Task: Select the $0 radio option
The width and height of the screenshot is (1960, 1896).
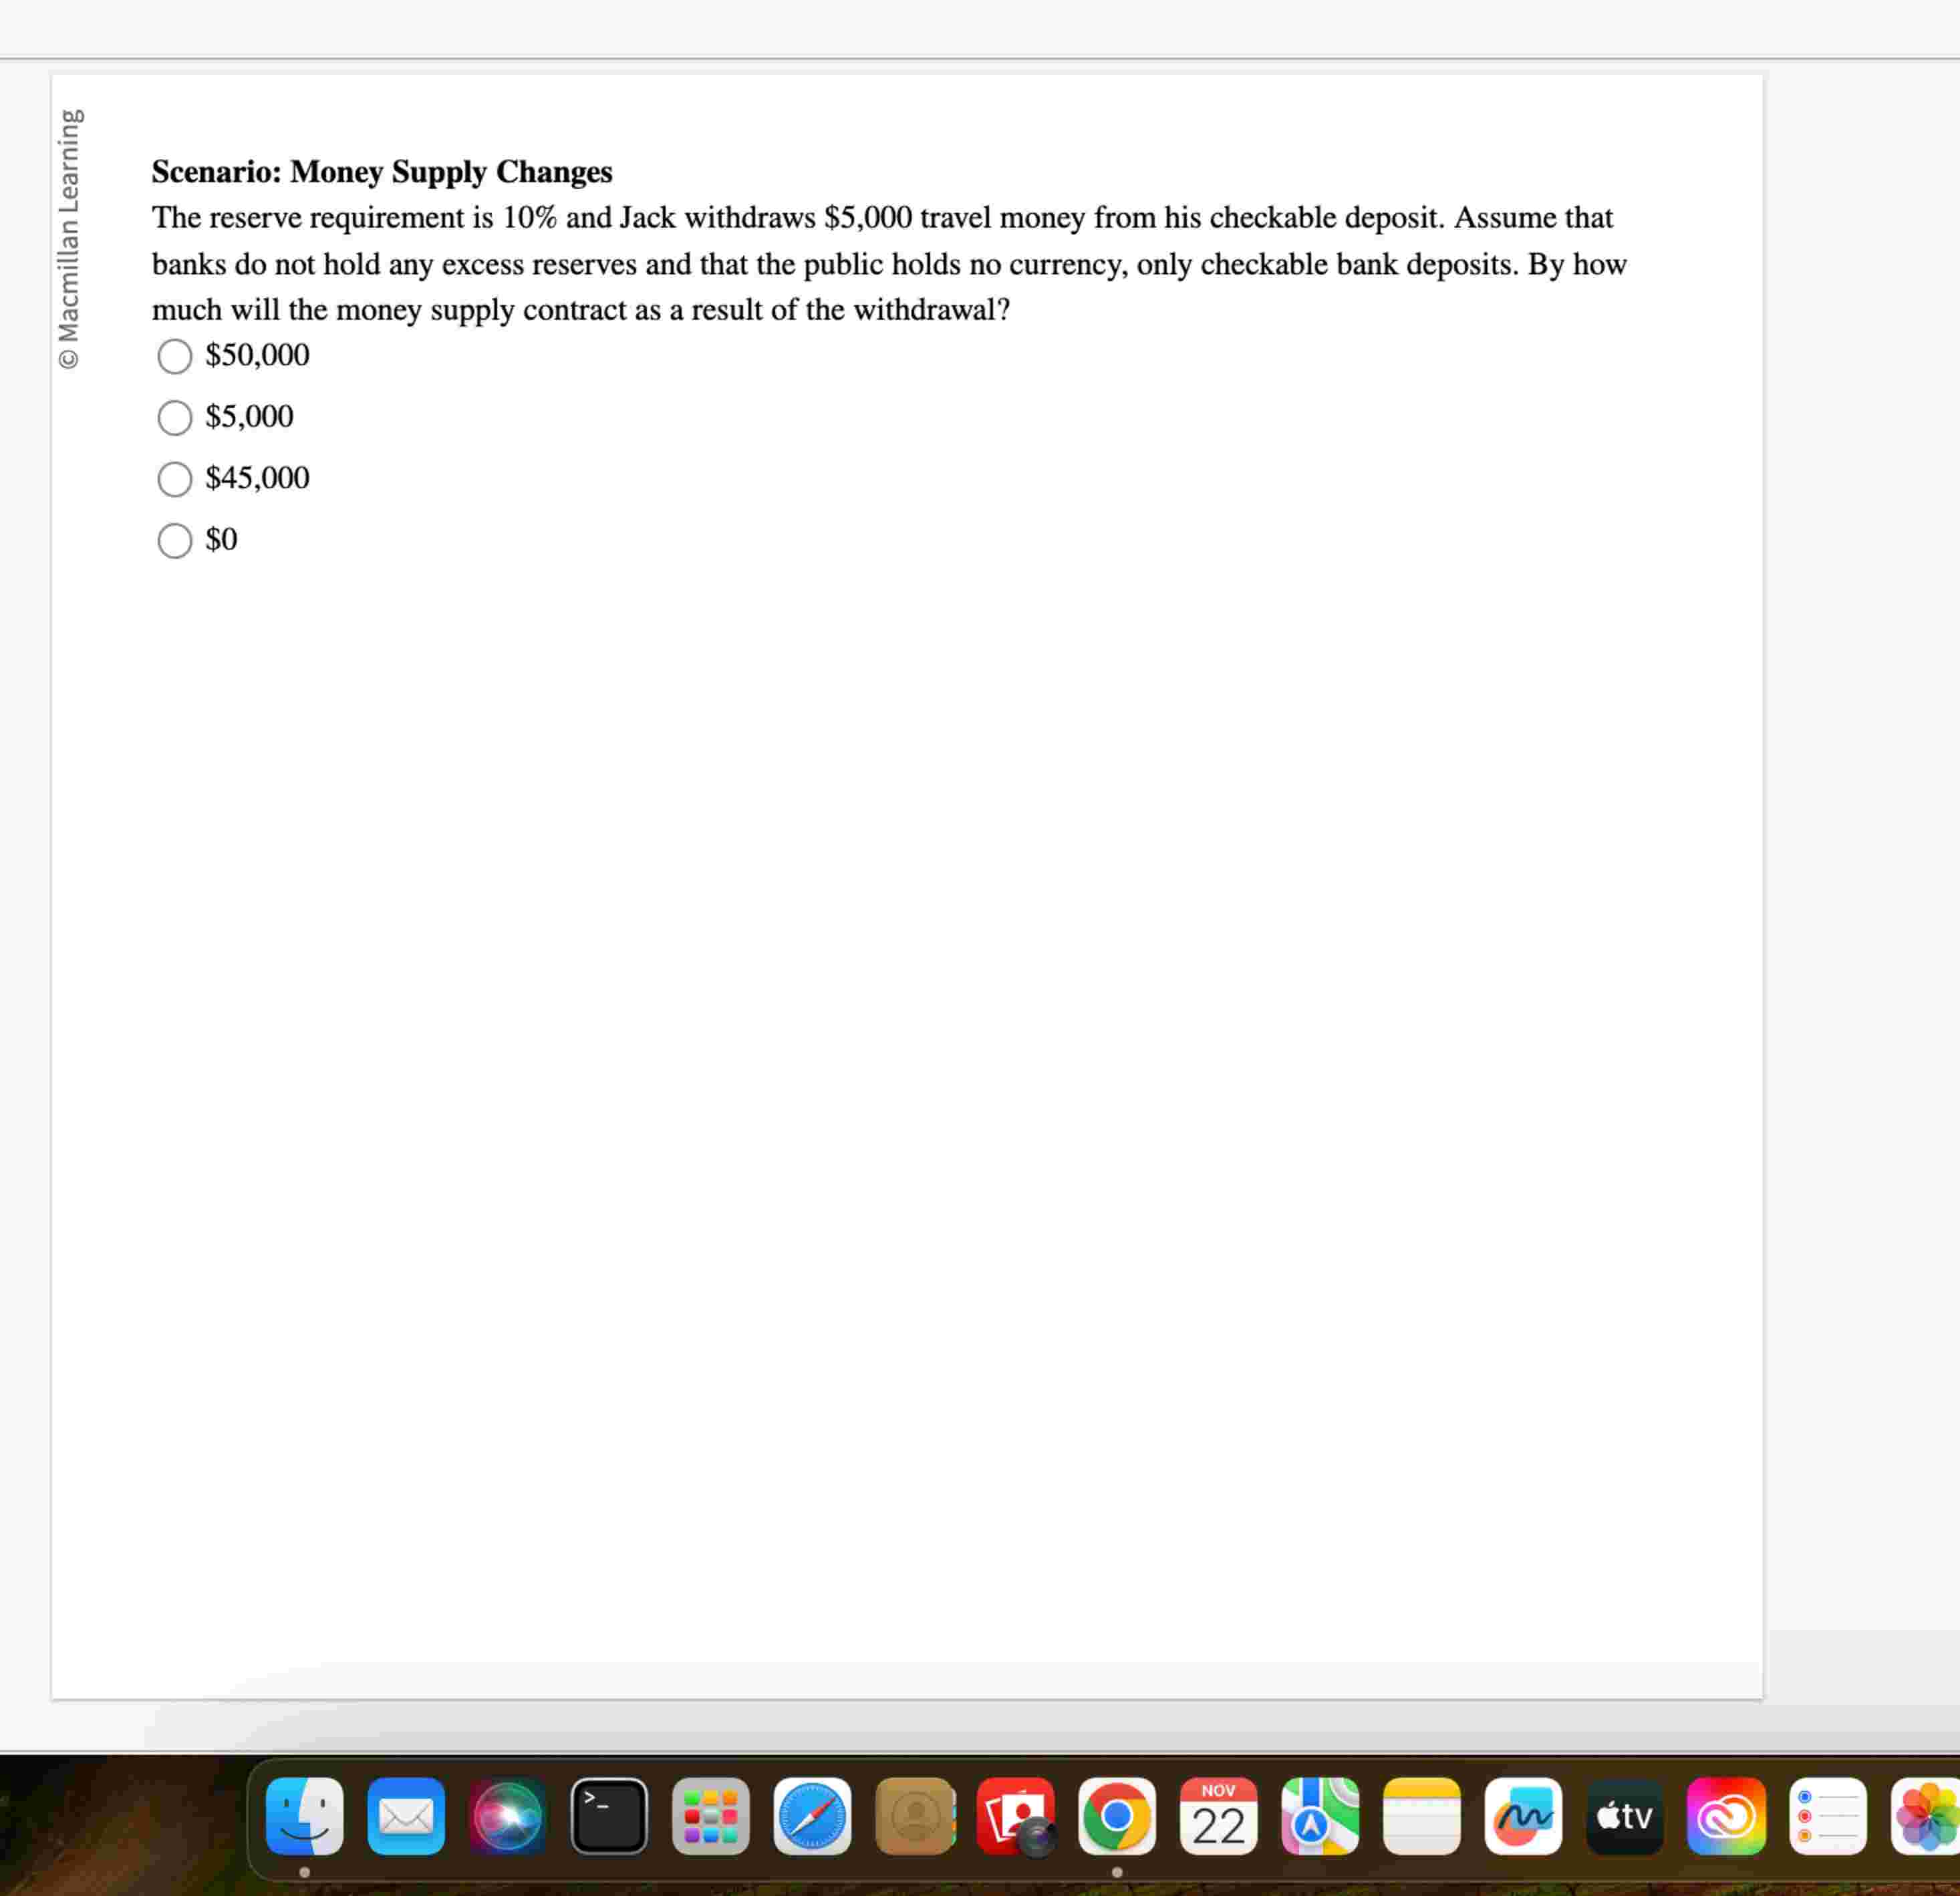Action: (175, 540)
